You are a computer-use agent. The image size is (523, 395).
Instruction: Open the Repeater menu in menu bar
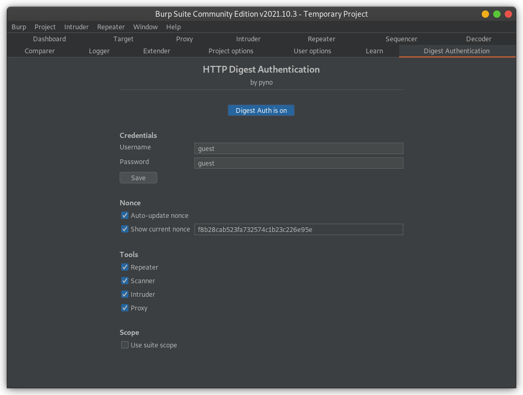tap(111, 27)
